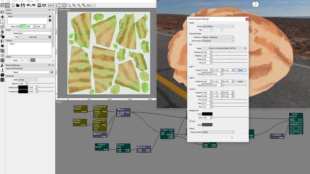The width and height of the screenshot is (310, 174).
Task: Add a new scene with the plus icon
Action: click(x=50, y=16)
